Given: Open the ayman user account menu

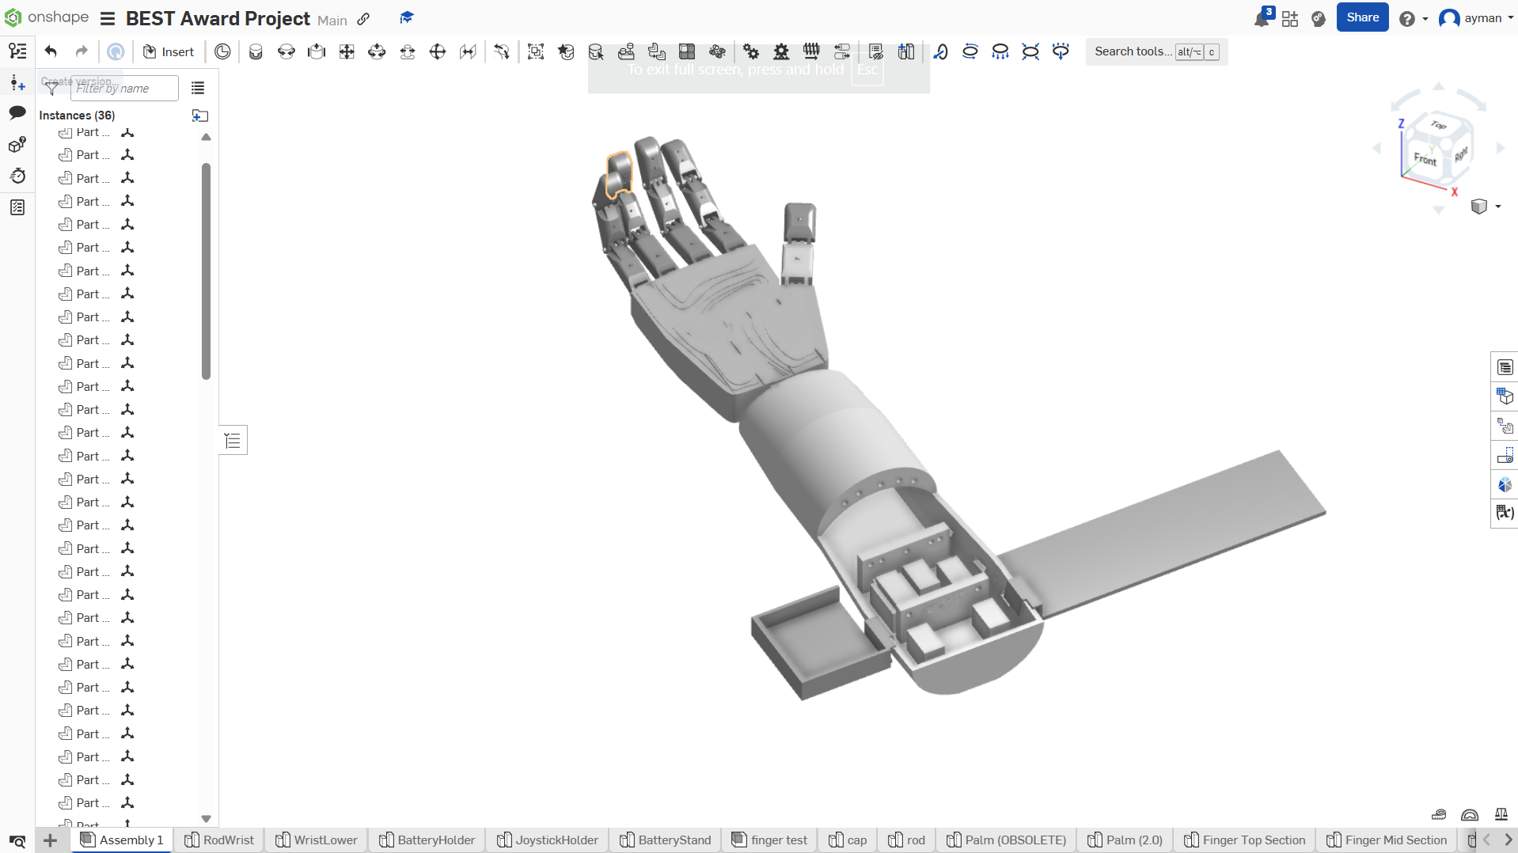Looking at the screenshot, I should coord(1476,18).
